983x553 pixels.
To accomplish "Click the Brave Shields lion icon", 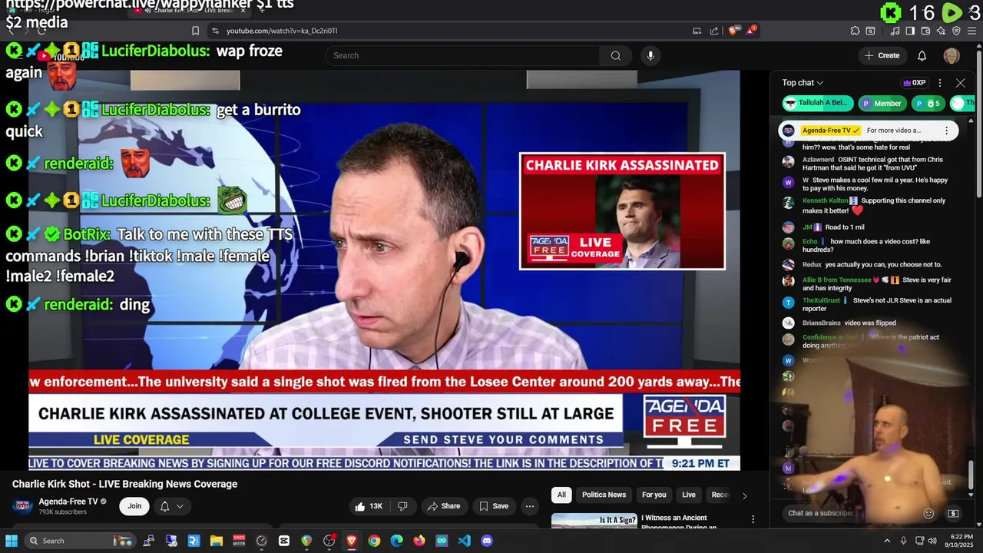I will point(733,31).
